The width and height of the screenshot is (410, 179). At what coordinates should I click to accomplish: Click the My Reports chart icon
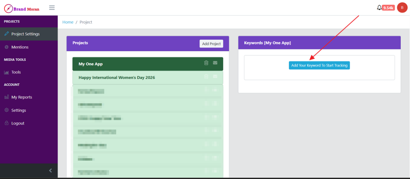click(x=7, y=97)
